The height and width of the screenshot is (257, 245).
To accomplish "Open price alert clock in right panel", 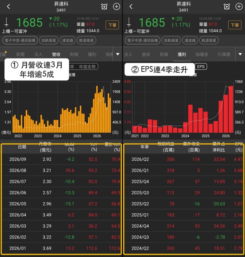I will coord(227,7).
